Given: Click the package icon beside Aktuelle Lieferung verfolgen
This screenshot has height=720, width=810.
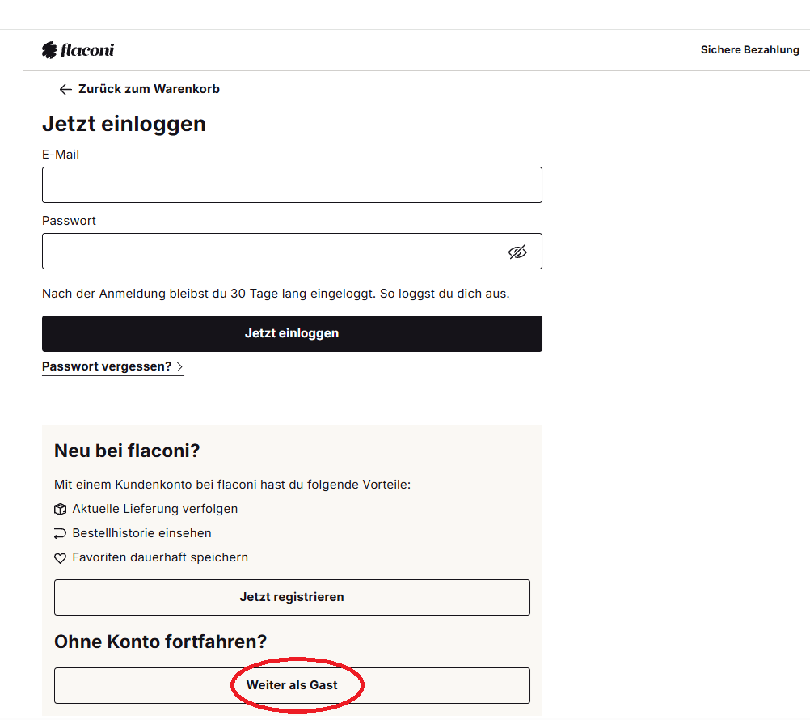Looking at the screenshot, I should [60, 509].
